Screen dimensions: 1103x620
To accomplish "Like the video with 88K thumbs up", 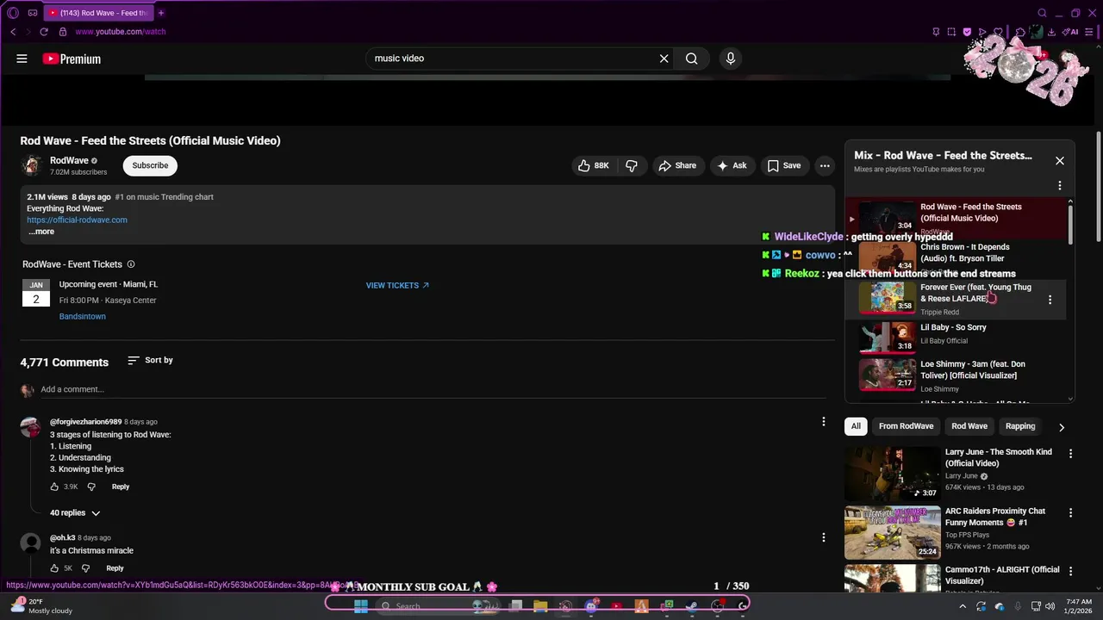I will click(x=593, y=165).
